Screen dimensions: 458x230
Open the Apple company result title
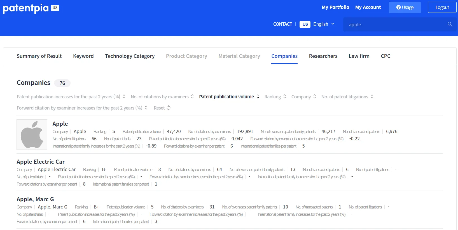click(60, 124)
